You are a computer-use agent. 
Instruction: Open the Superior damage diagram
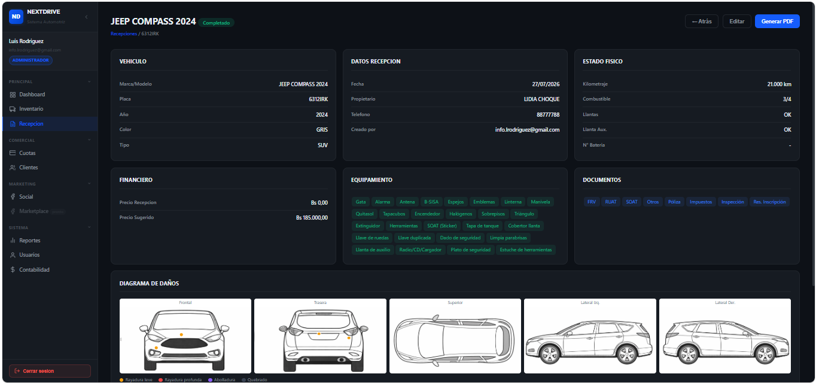coord(455,336)
